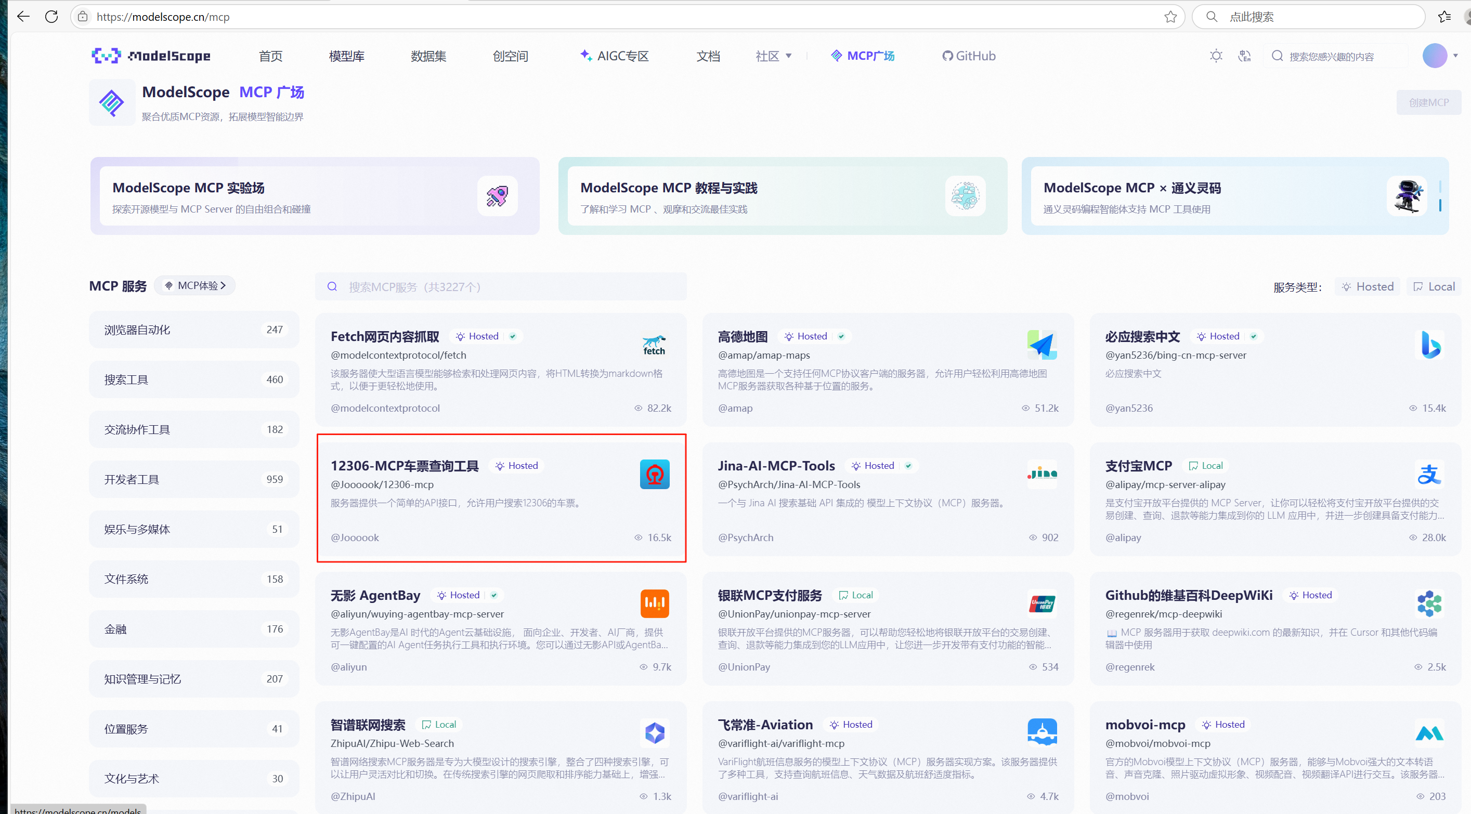Open the user avatar menu
Image resolution: width=1471 pixels, height=814 pixels.
point(1435,56)
